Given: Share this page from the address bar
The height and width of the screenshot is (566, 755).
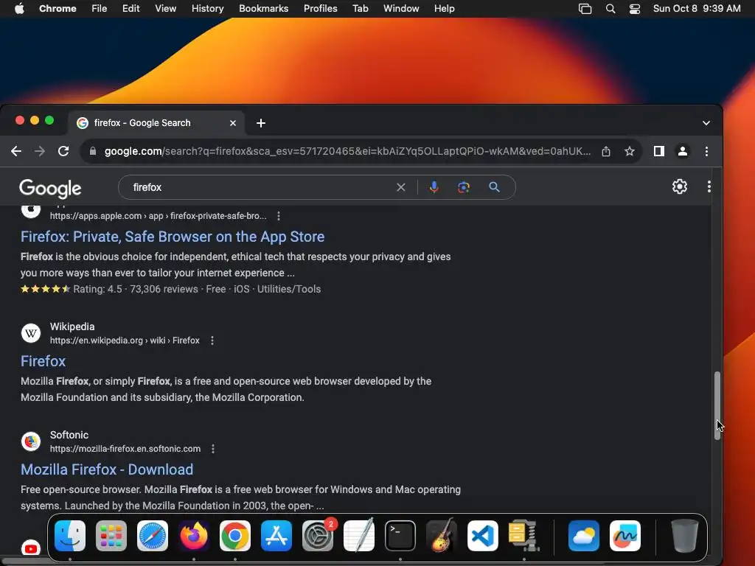Looking at the screenshot, I should tap(606, 151).
